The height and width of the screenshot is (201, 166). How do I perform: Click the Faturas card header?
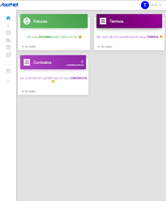coord(54,21)
